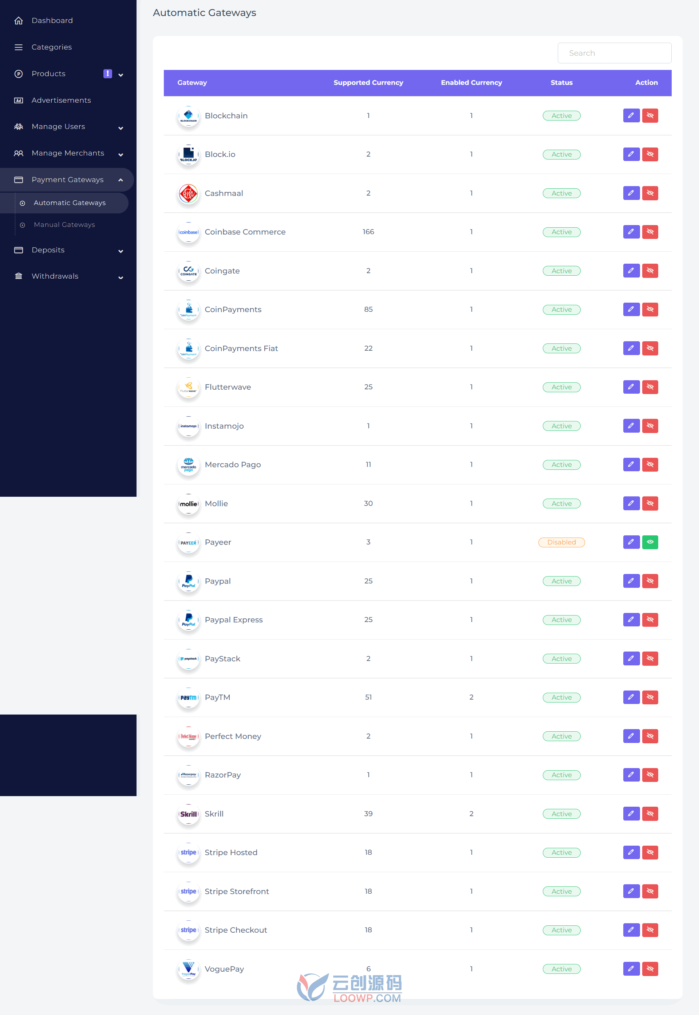Viewport: 699px width, 1015px height.
Task: Disable the Cashmaal gateway
Action: pyautogui.click(x=650, y=193)
